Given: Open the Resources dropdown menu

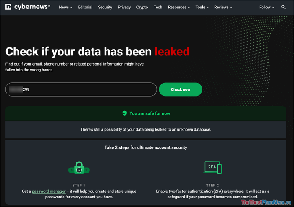Looking at the screenshot, I should [x=178, y=7].
